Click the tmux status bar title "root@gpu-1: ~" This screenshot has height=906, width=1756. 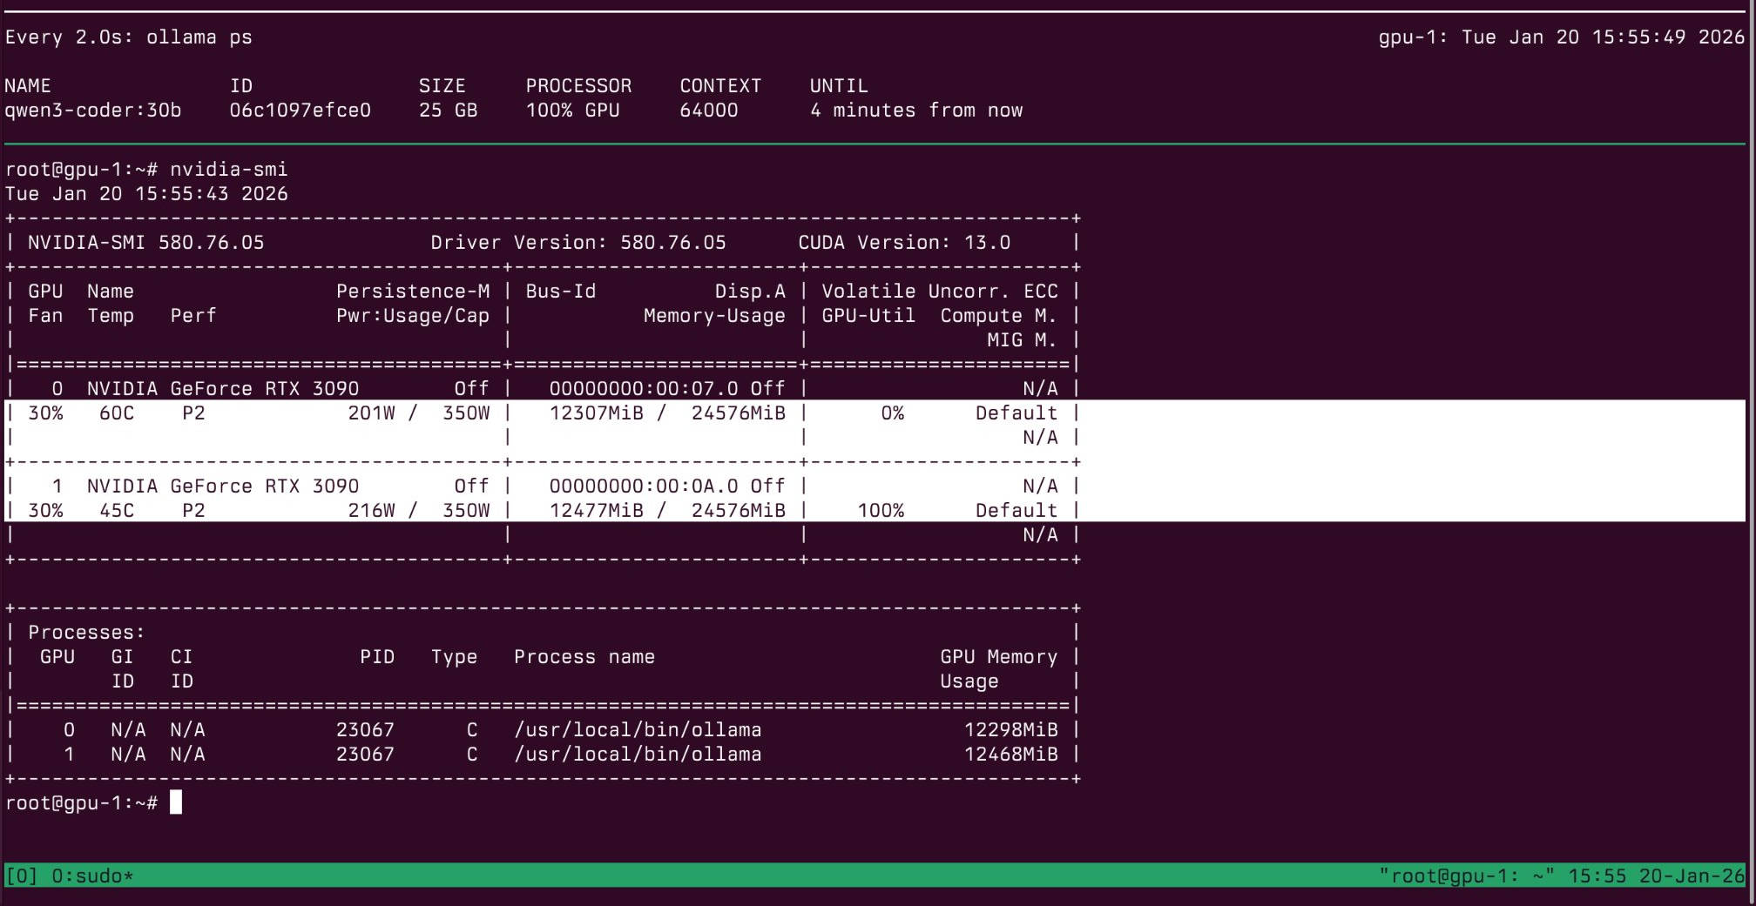click(x=1466, y=876)
